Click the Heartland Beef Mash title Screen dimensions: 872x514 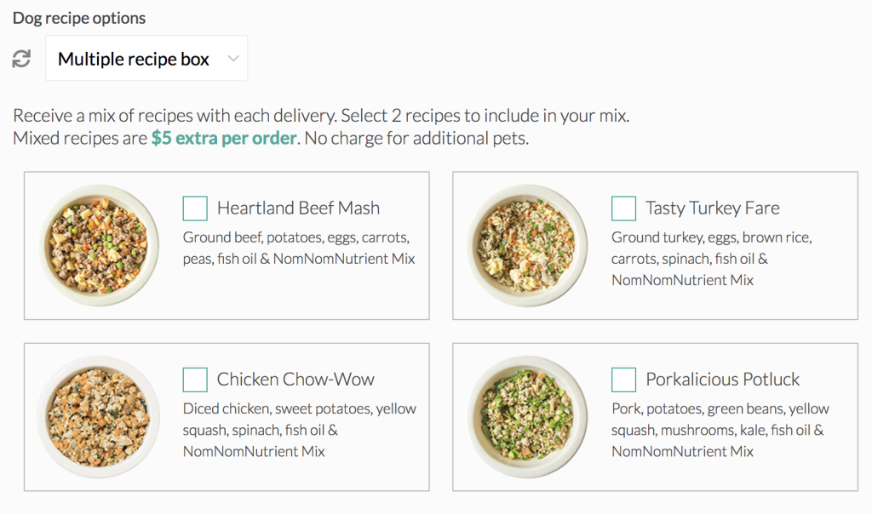pos(298,208)
